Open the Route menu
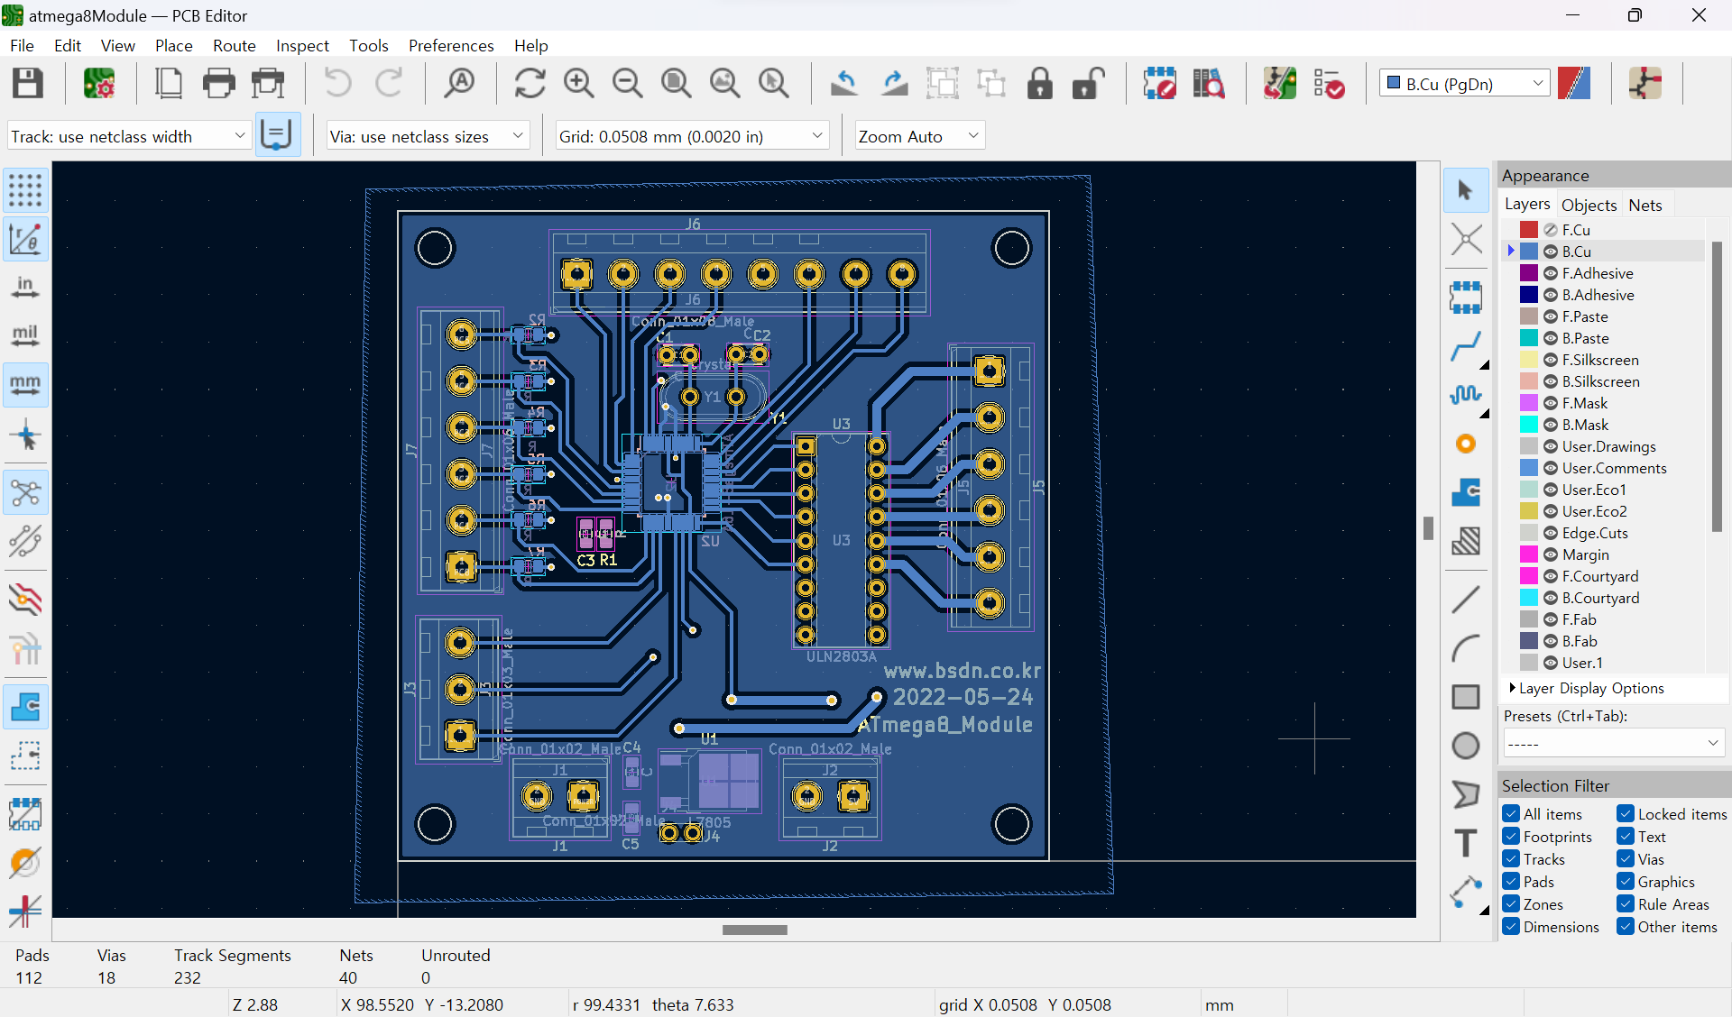The height and width of the screenshot is (1017, 1732). (x=234, y=45)
